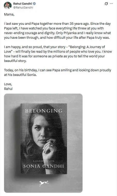Click paragraph starting I am happy
Screen dimensions: 117x196
[58, 54]
